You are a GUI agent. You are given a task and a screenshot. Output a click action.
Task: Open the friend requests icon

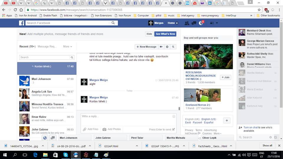point(187,23)
